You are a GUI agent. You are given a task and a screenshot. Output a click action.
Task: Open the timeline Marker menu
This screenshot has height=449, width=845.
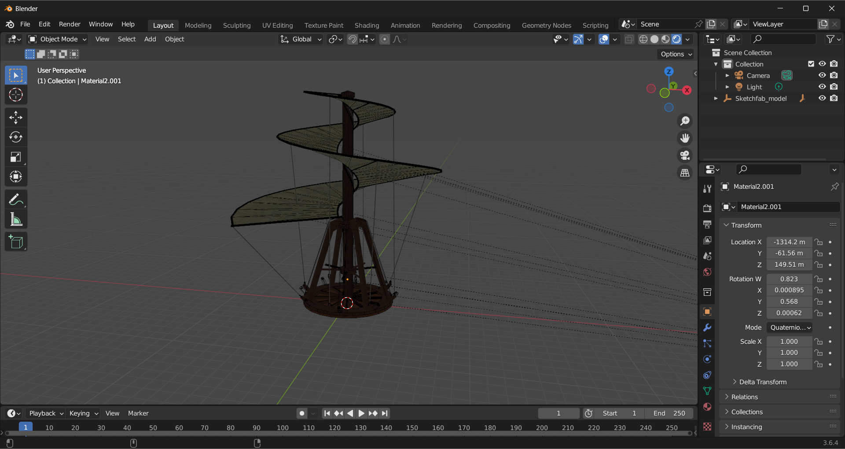tap(138, 413)
